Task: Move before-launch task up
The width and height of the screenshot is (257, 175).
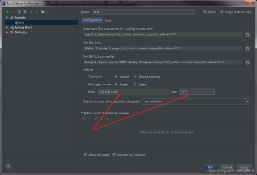Action: coord(102,119)
